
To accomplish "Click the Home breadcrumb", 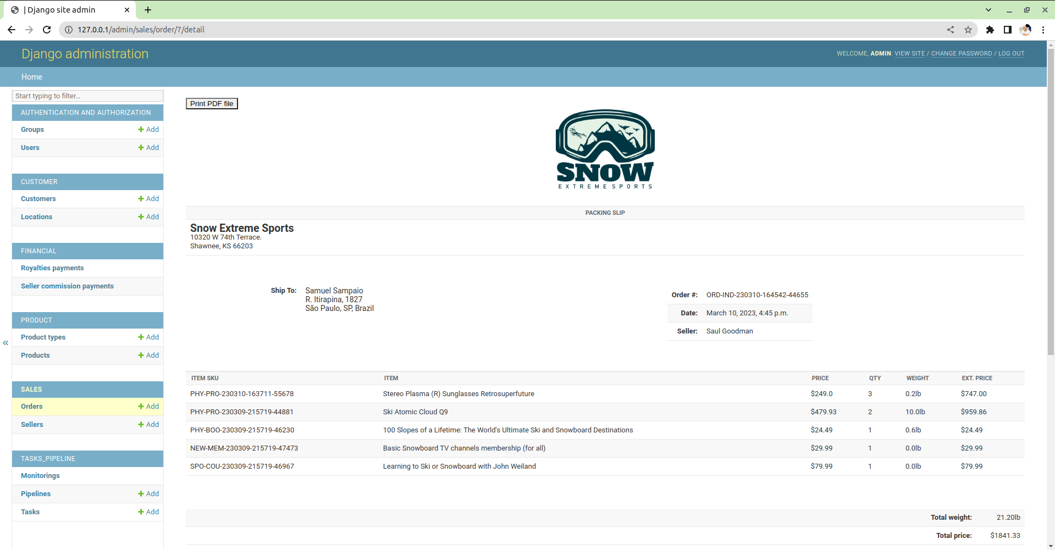I will pyautogui.click(x=32, y=77).
